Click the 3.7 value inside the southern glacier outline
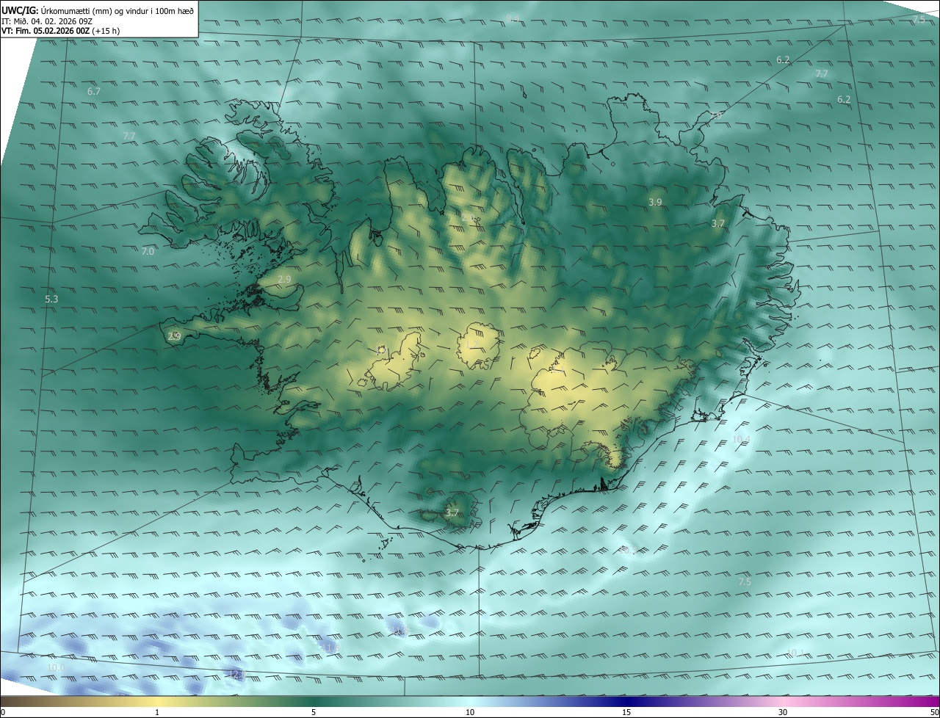 (x=452, y=513)
